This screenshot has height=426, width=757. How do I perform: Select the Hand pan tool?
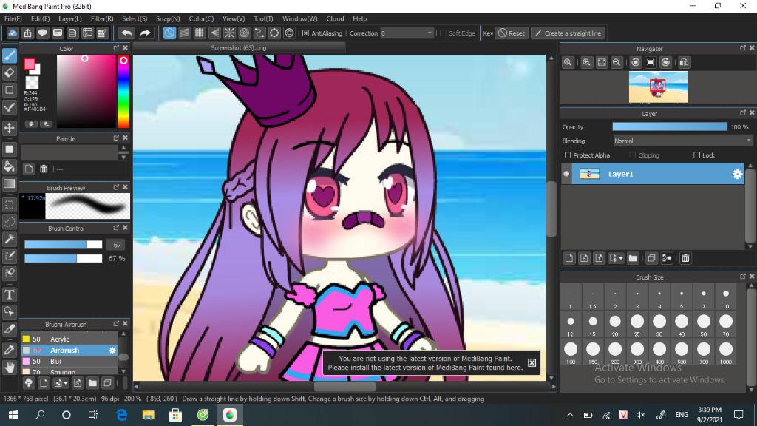(10, 368)
